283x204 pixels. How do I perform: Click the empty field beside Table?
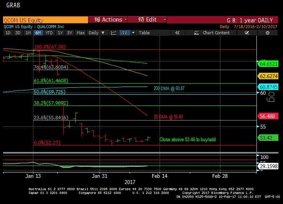161,33
